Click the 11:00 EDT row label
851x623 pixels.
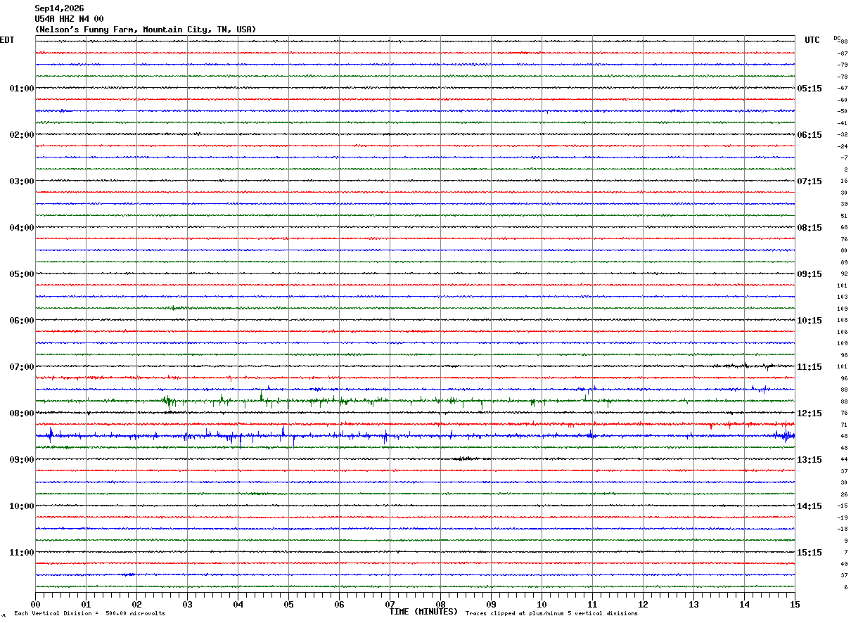(x=21, y=553)
